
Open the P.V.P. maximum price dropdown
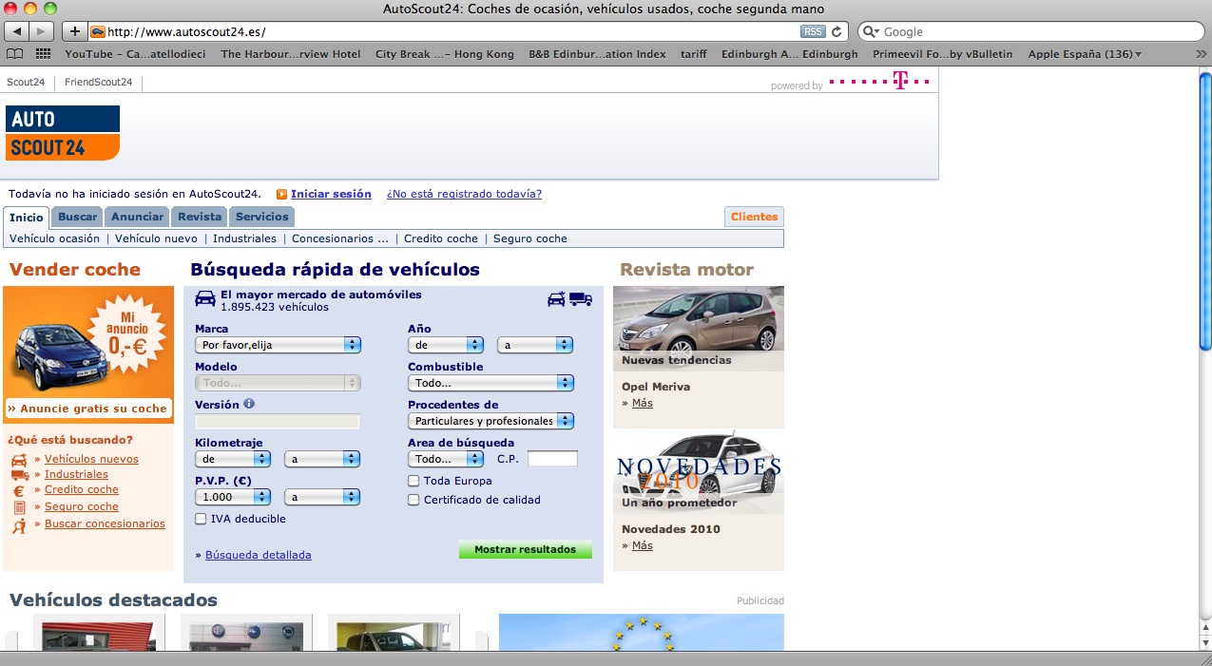click(x=322, y=497)
